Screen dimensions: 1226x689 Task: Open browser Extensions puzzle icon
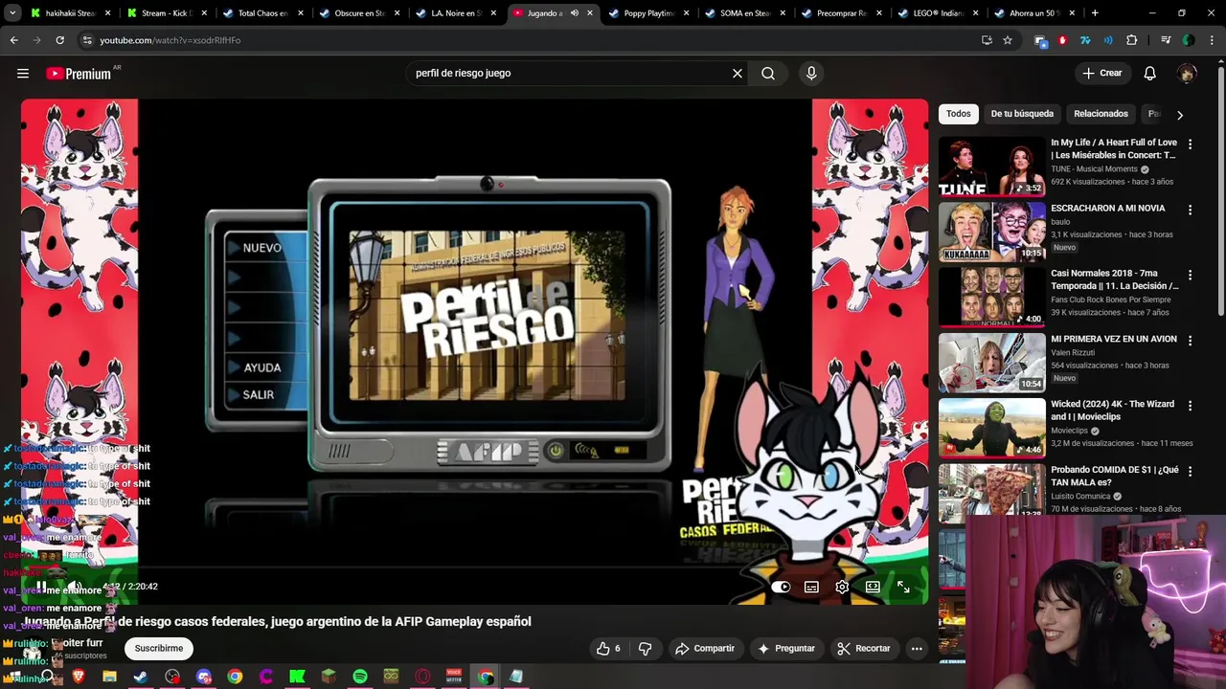[x=1131, y=40]
